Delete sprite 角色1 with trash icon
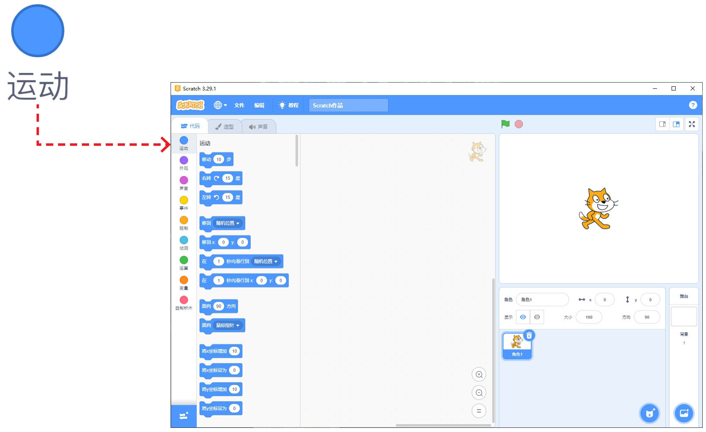The height and width of the screenshot is (432, 706). 529,335
